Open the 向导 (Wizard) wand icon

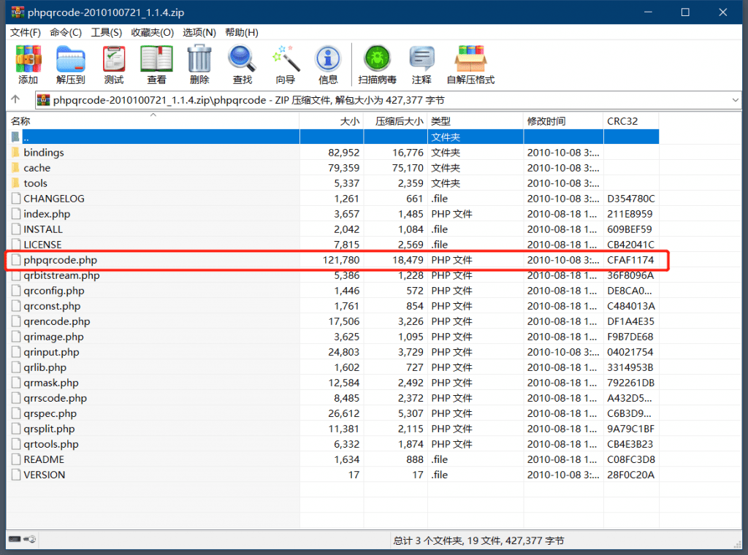point(286,64)
